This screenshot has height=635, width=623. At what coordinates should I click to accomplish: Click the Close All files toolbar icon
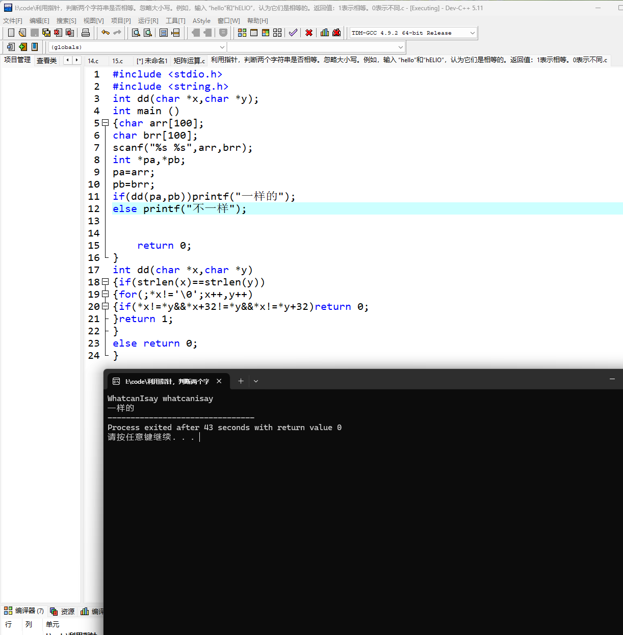tap(70, 33)
